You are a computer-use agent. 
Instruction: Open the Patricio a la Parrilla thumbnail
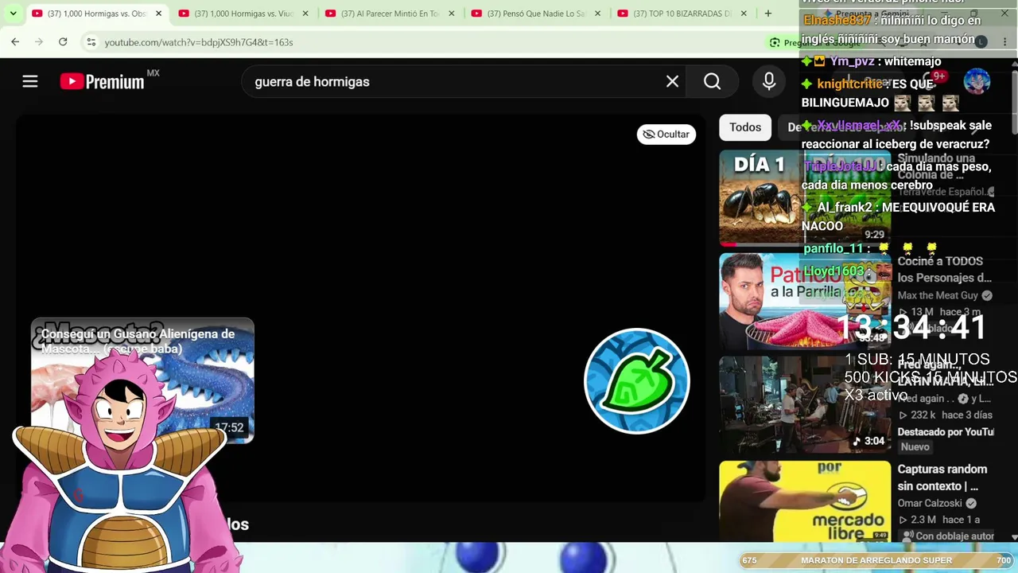(x=805, y=302)
